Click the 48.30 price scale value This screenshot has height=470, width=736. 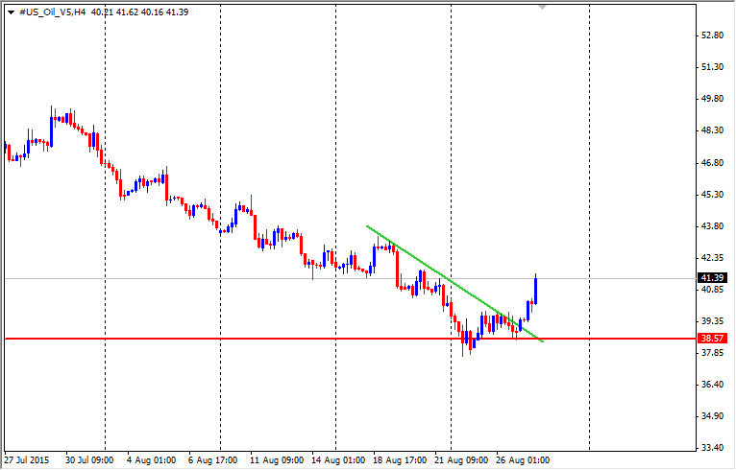click(x=712, y=130)
